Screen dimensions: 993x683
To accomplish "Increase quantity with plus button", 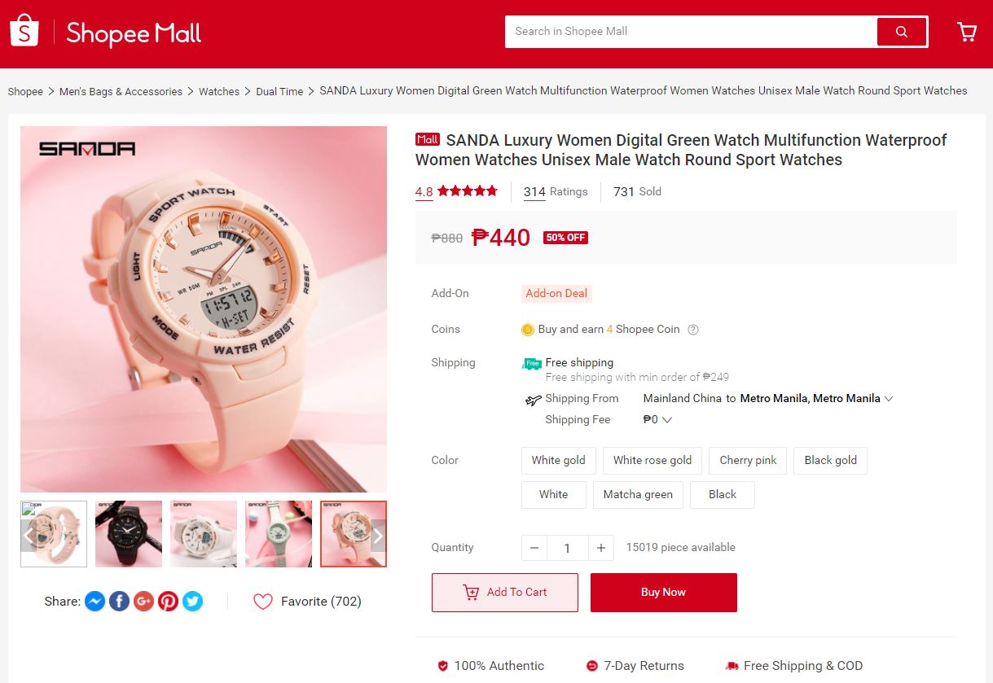I will click(x=600, y=548).
